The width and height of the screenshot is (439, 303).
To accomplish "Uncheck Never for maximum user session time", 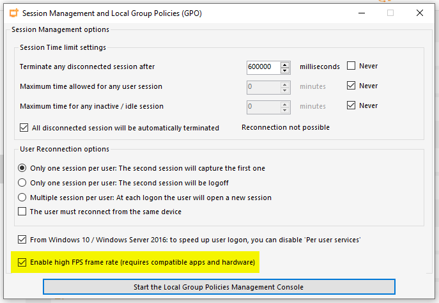I will click(351, 86).
